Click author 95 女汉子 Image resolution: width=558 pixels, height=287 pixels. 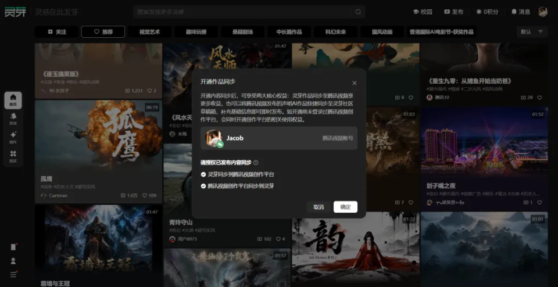59,91
